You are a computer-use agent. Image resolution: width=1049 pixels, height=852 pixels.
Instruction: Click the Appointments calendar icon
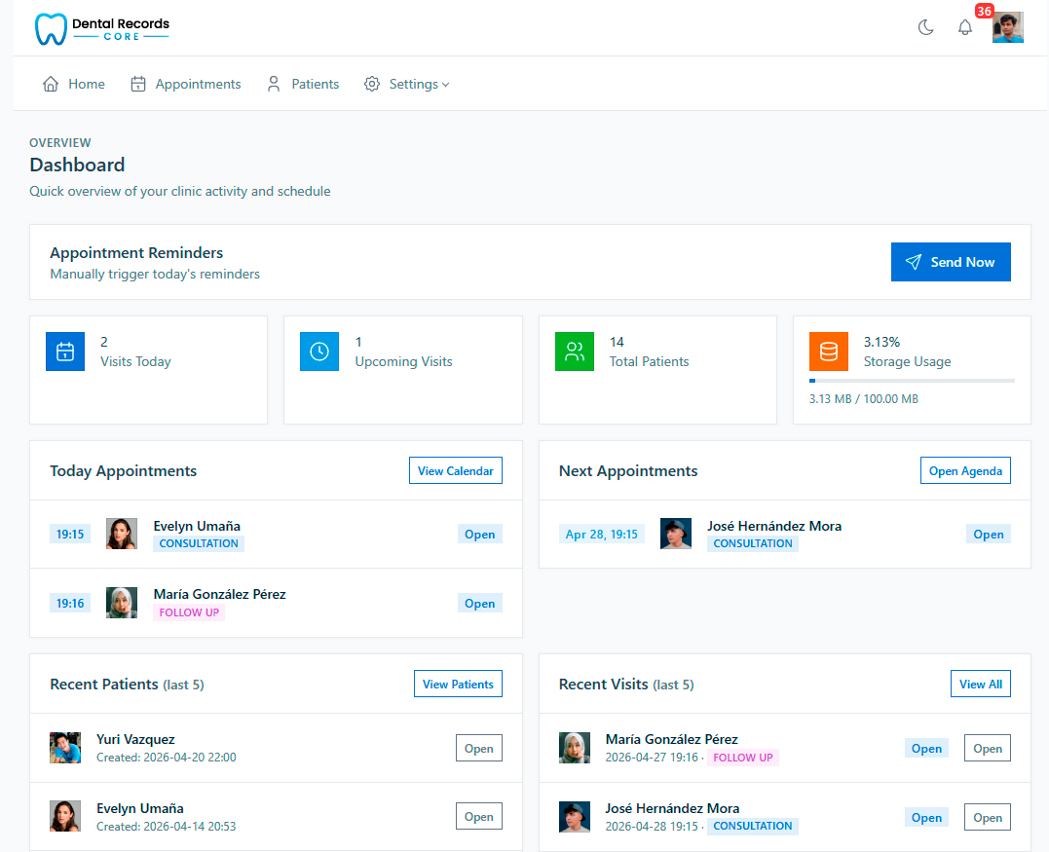point(137,84)
